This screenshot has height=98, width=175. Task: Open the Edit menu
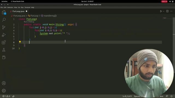click(x=5, y=7)
